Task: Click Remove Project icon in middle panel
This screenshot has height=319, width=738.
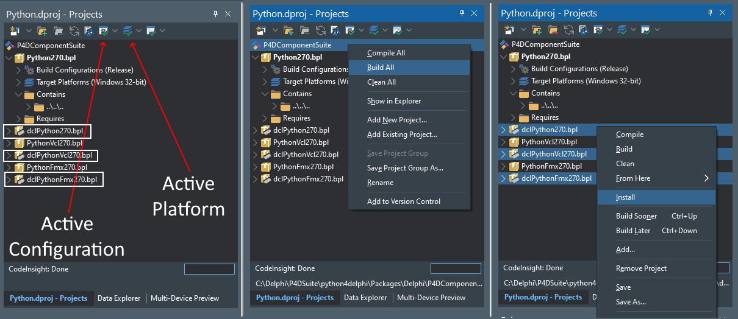Action: coord(306,30)
